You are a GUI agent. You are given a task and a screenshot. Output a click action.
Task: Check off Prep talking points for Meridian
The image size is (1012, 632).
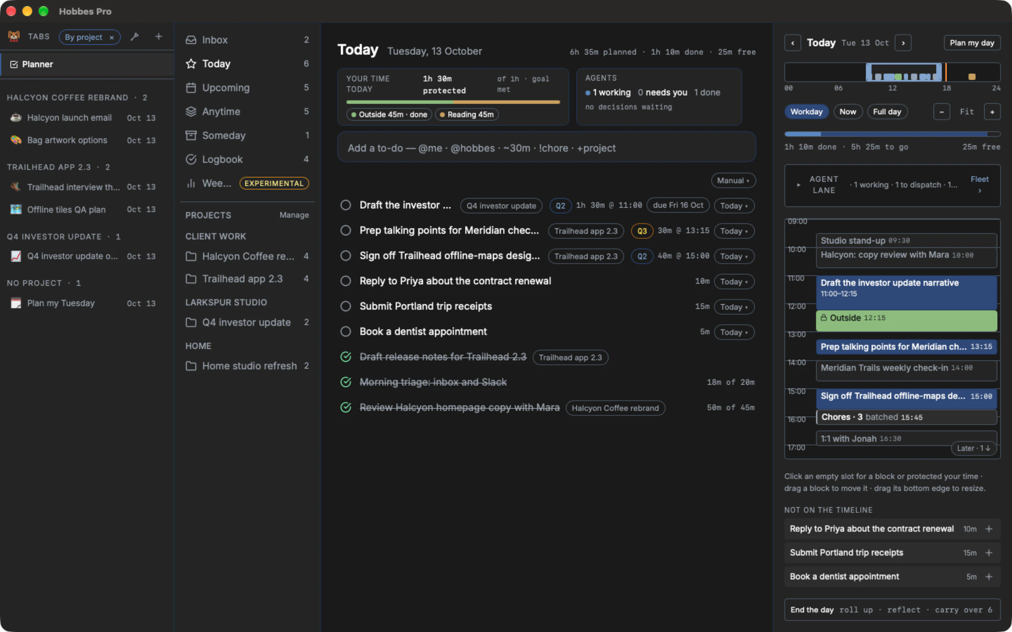pyautogui.click(x=346, y=230)
